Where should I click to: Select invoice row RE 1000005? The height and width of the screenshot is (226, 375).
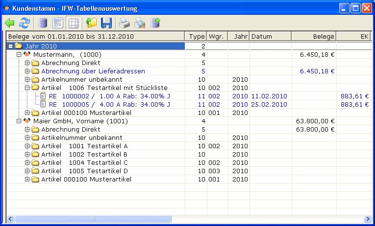pyautogui.click(x=109, y=105)
